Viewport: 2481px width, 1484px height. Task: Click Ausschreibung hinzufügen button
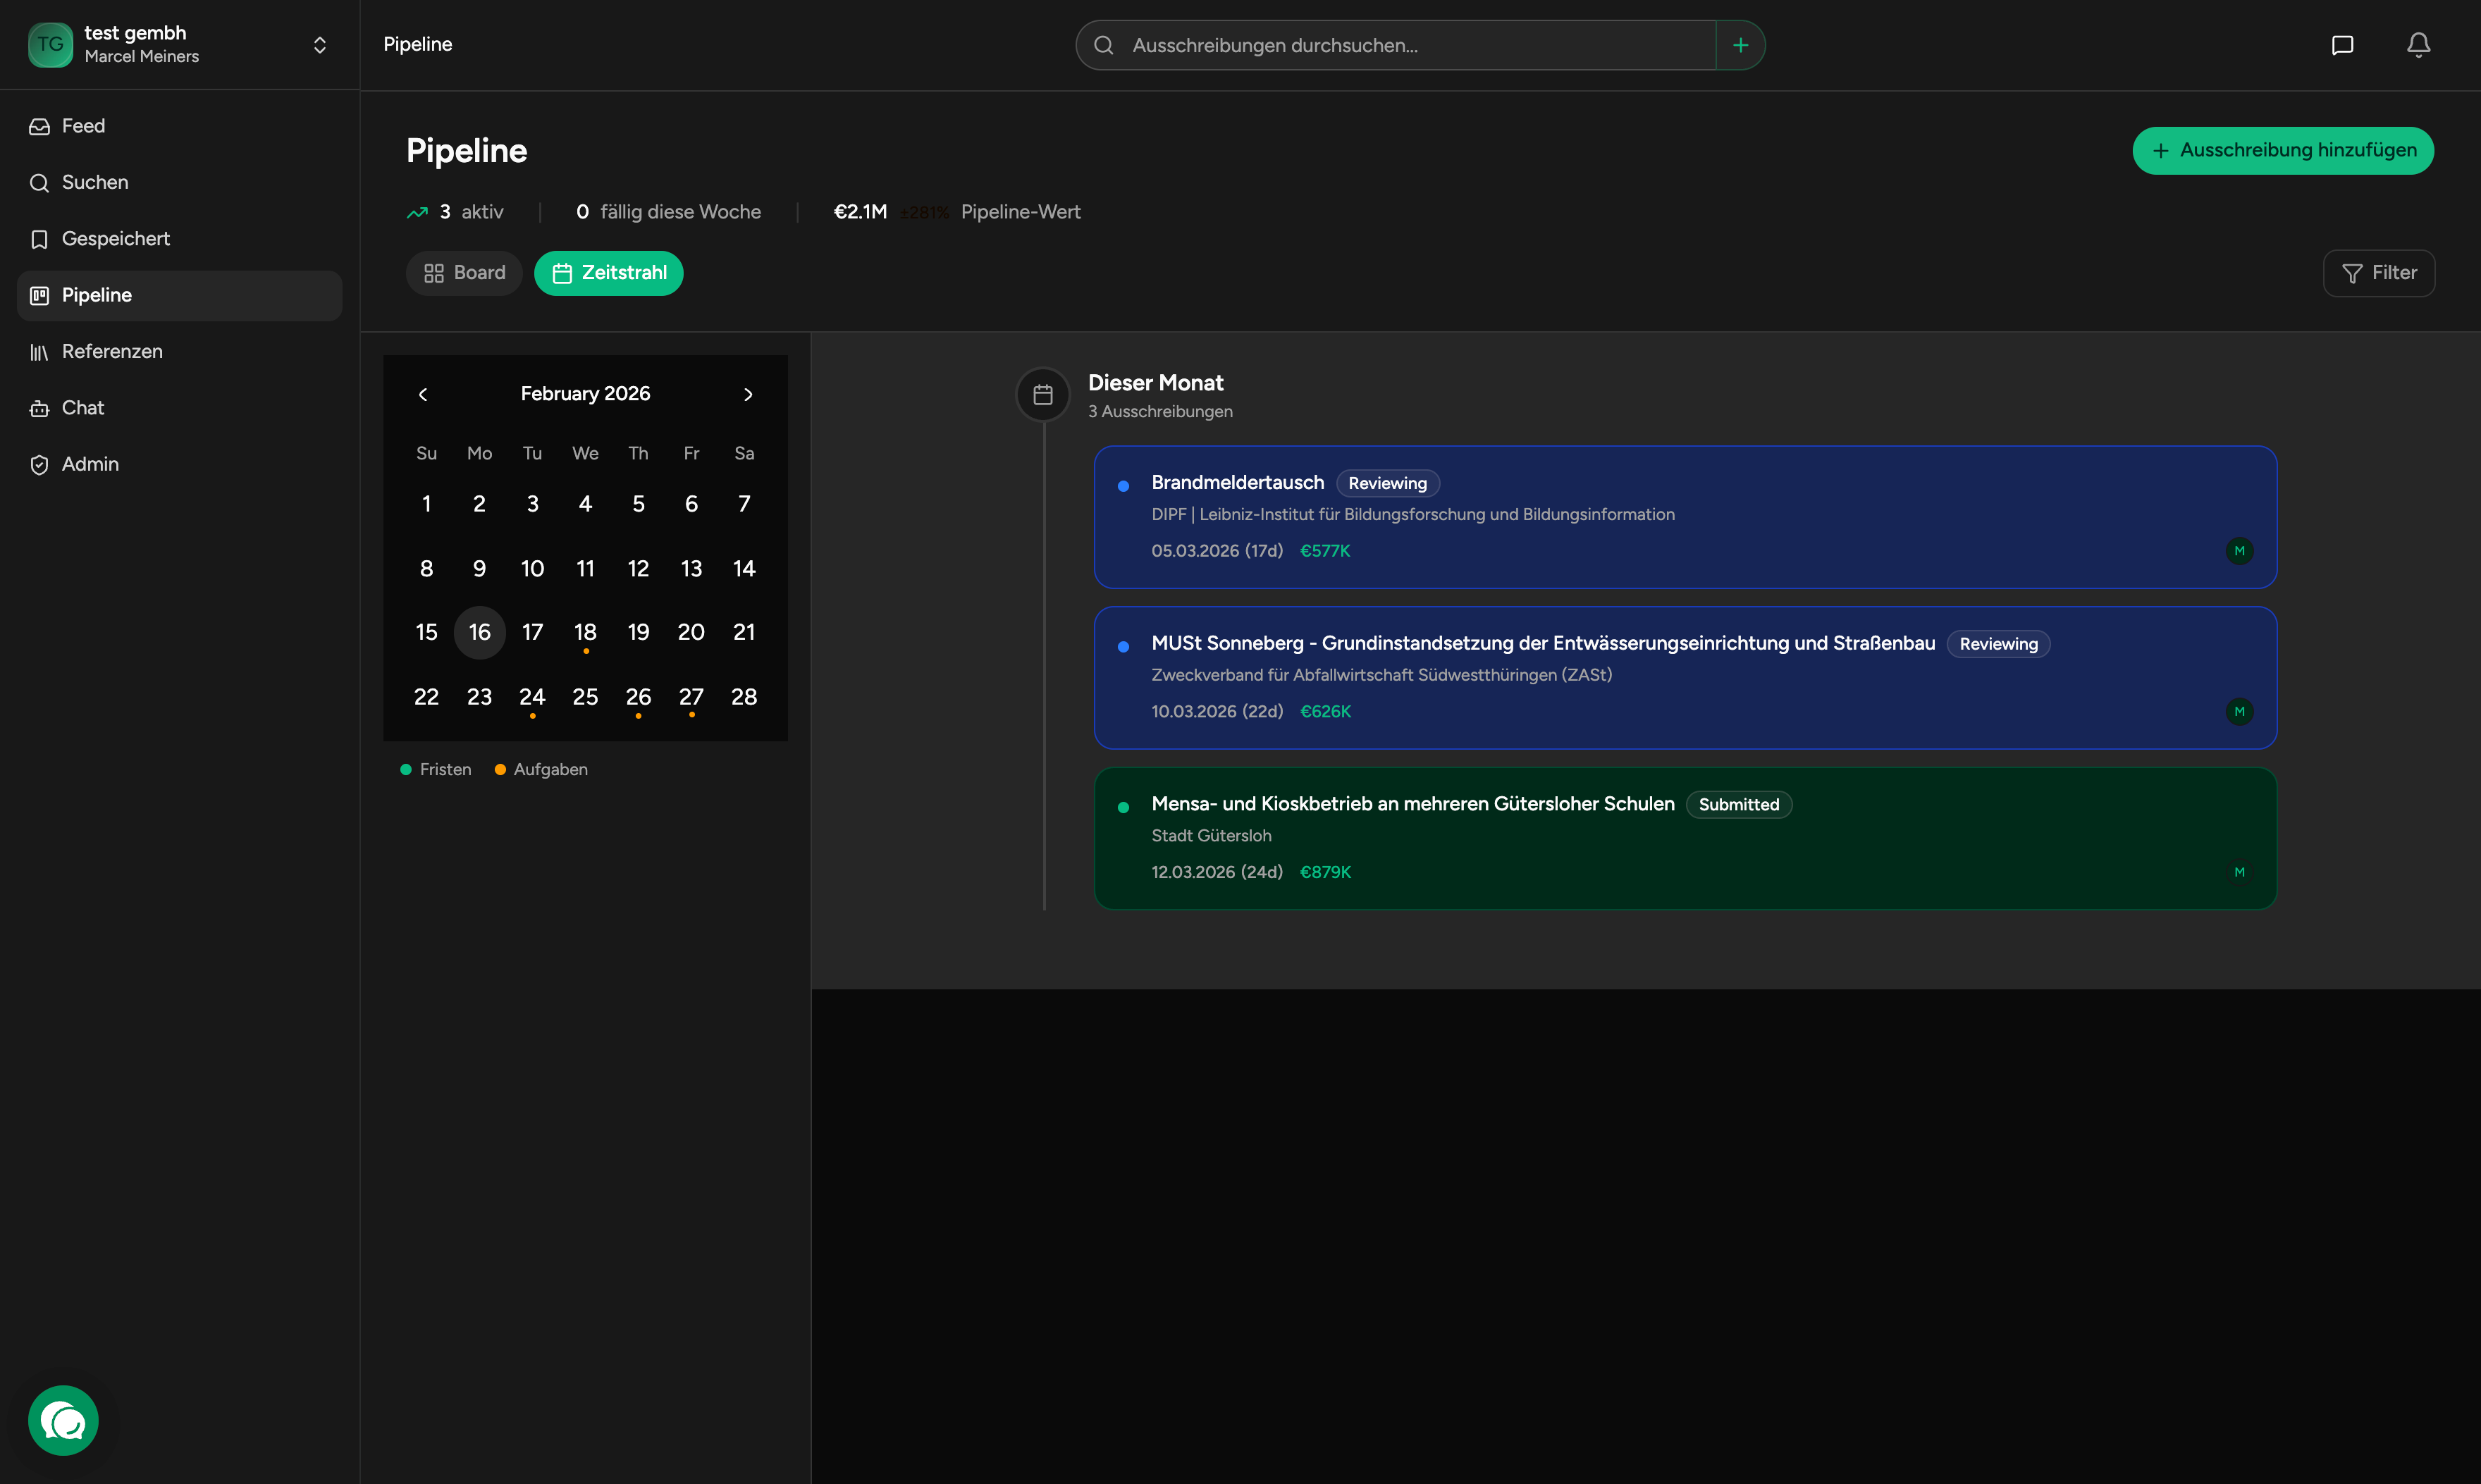coord(2282,151)
